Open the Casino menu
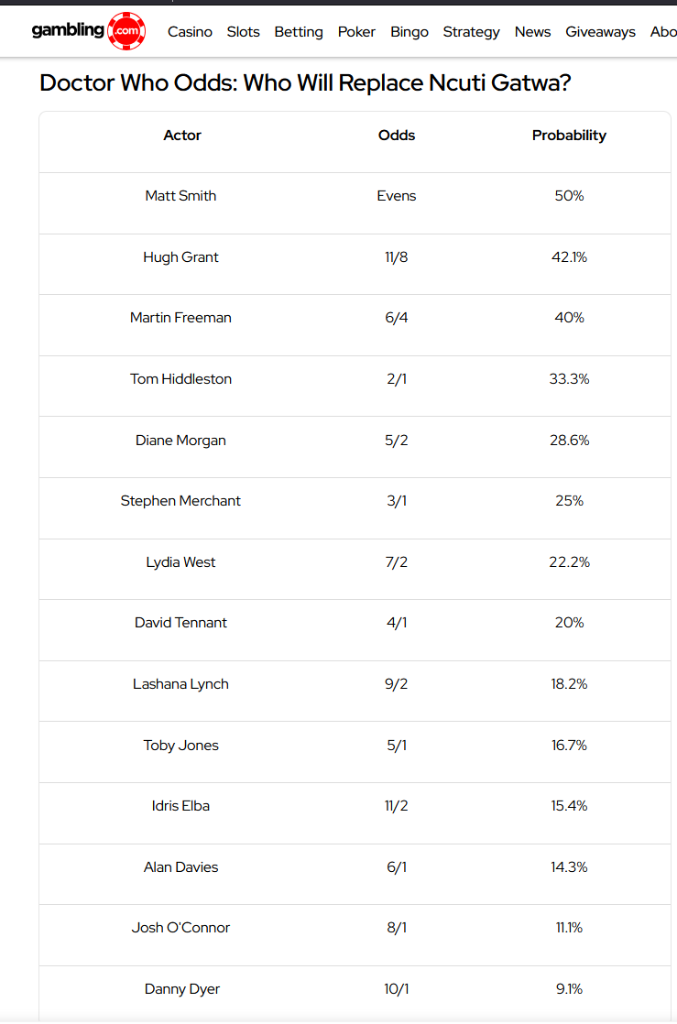The height and width of the screenshot is (1024, 677). coord(191,32)
